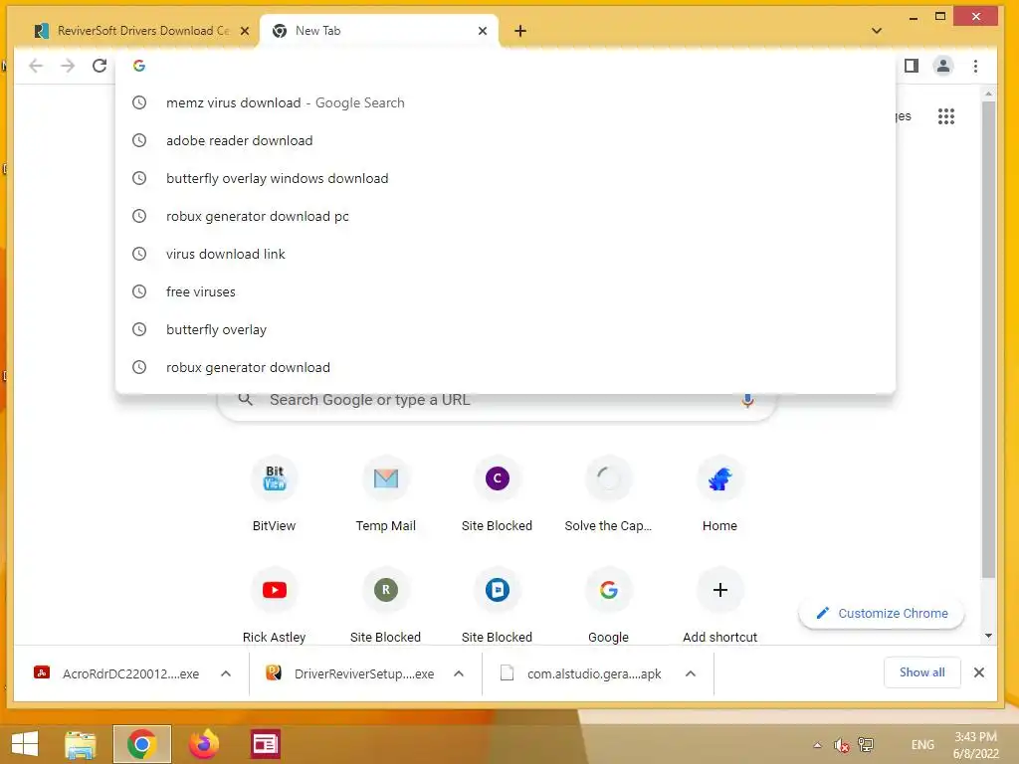Open com.alstudio.gera apk download

pos(581,673)
